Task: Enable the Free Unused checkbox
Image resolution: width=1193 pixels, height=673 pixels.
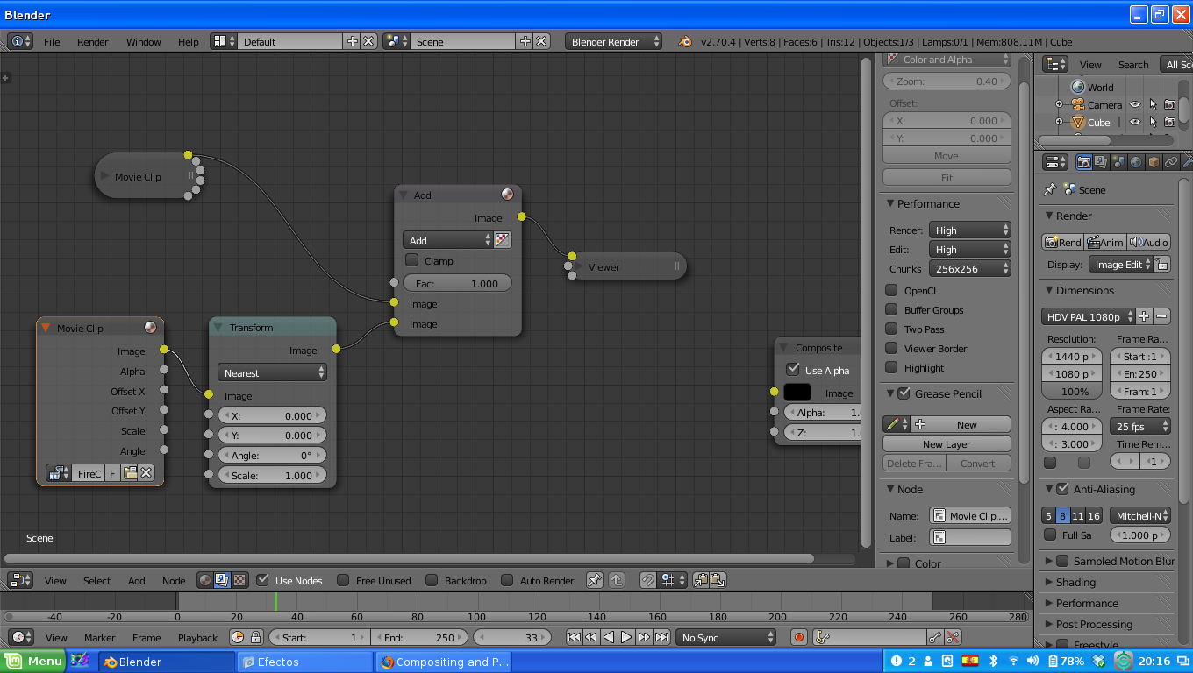Action: (344, 580)
